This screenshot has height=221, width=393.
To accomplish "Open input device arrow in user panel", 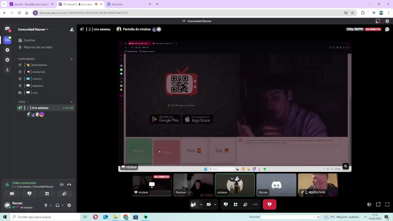I will pyautogui.click(x=51, y=205).
